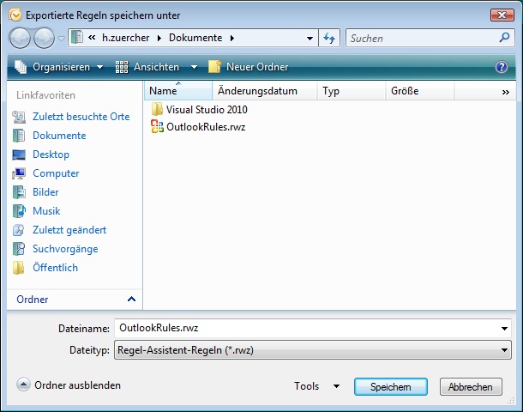Click the Desktop sidebar icon
523x412 pixels.
[19, 154]
